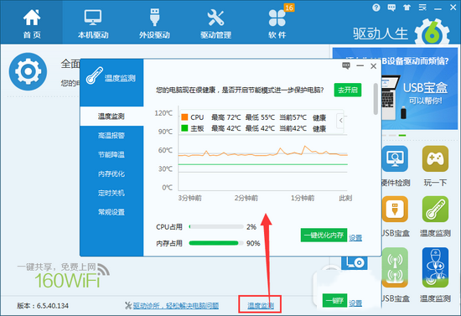Click the 一键优化内存 button
Viewport: 461px width, 316px height.
click(x=324, y=236)
